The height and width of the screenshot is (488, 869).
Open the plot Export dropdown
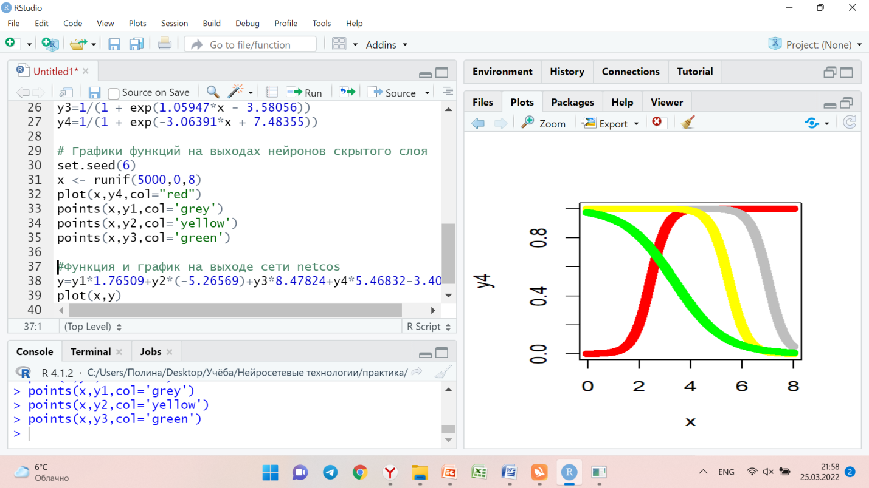[x=611, y=123]
